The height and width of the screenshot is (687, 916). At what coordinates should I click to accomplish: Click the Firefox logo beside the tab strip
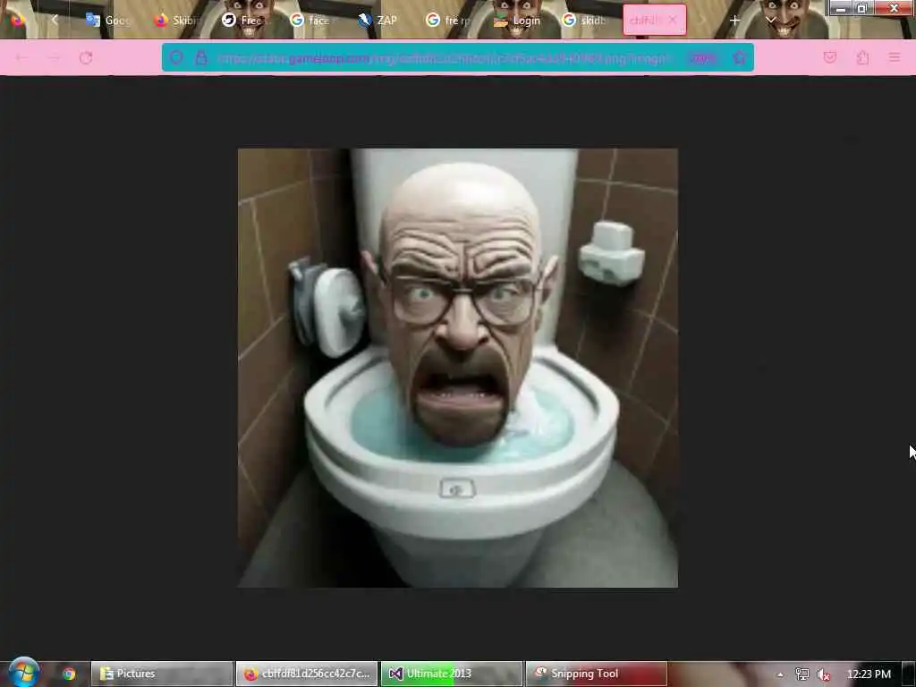(17, 20)
